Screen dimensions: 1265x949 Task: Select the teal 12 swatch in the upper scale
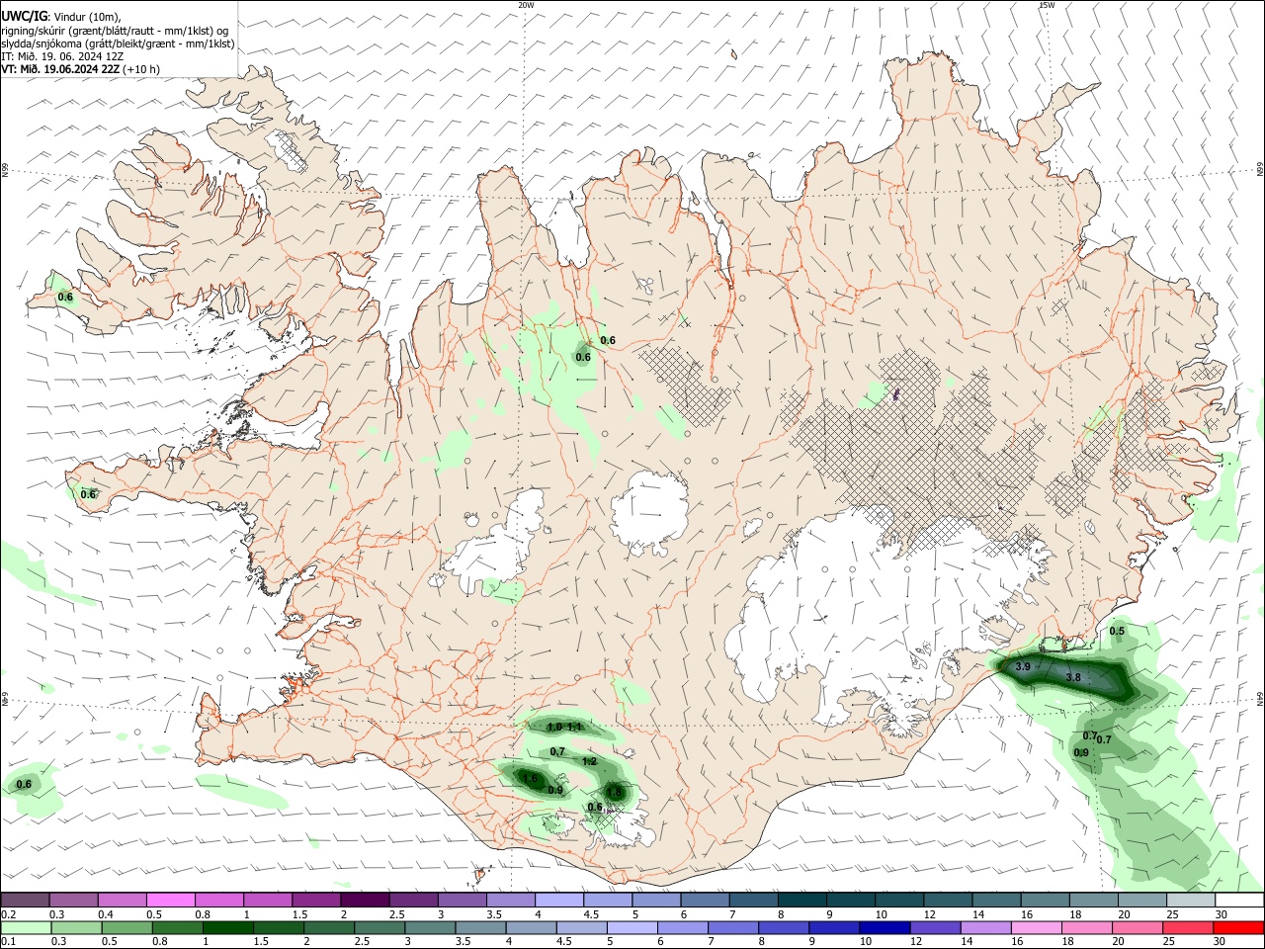pyautogui.click(x=946, y=900)
